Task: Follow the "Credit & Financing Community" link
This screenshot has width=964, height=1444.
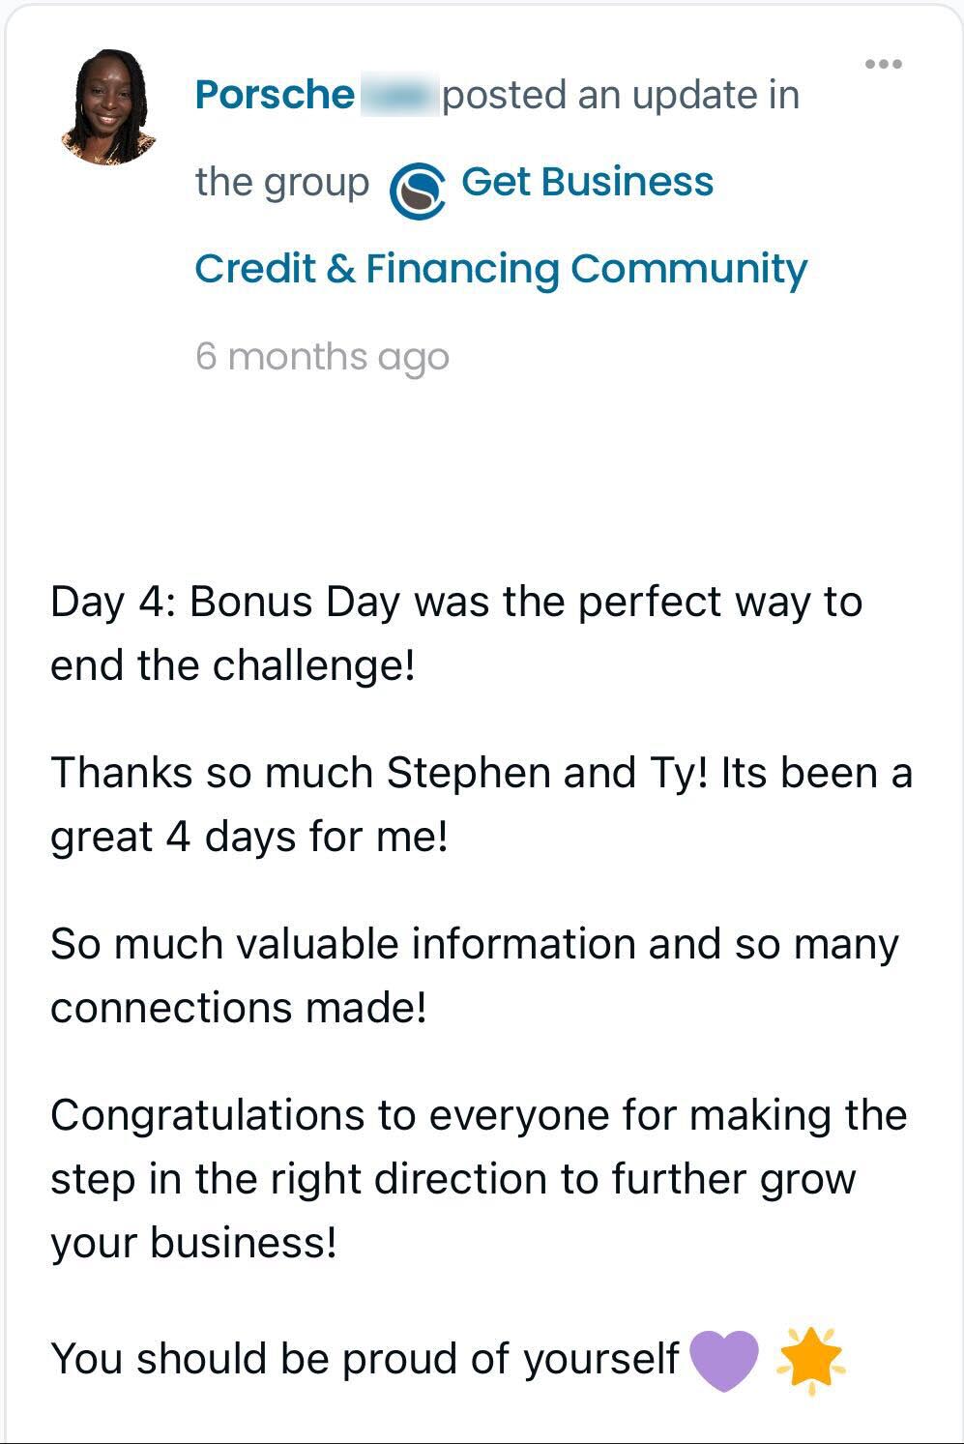Action: [x=500, y=269]
